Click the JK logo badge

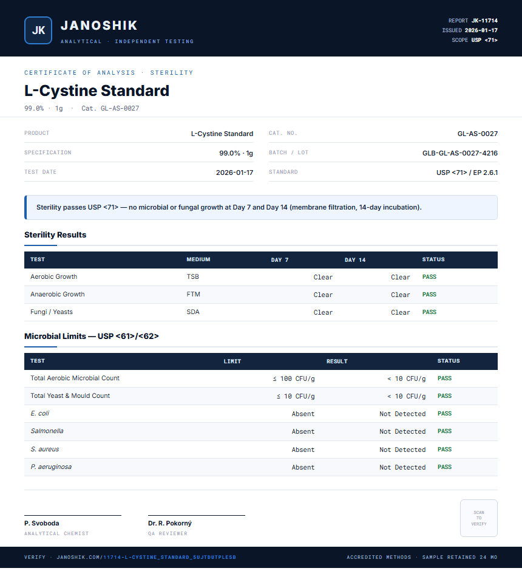tap(38, 30)
